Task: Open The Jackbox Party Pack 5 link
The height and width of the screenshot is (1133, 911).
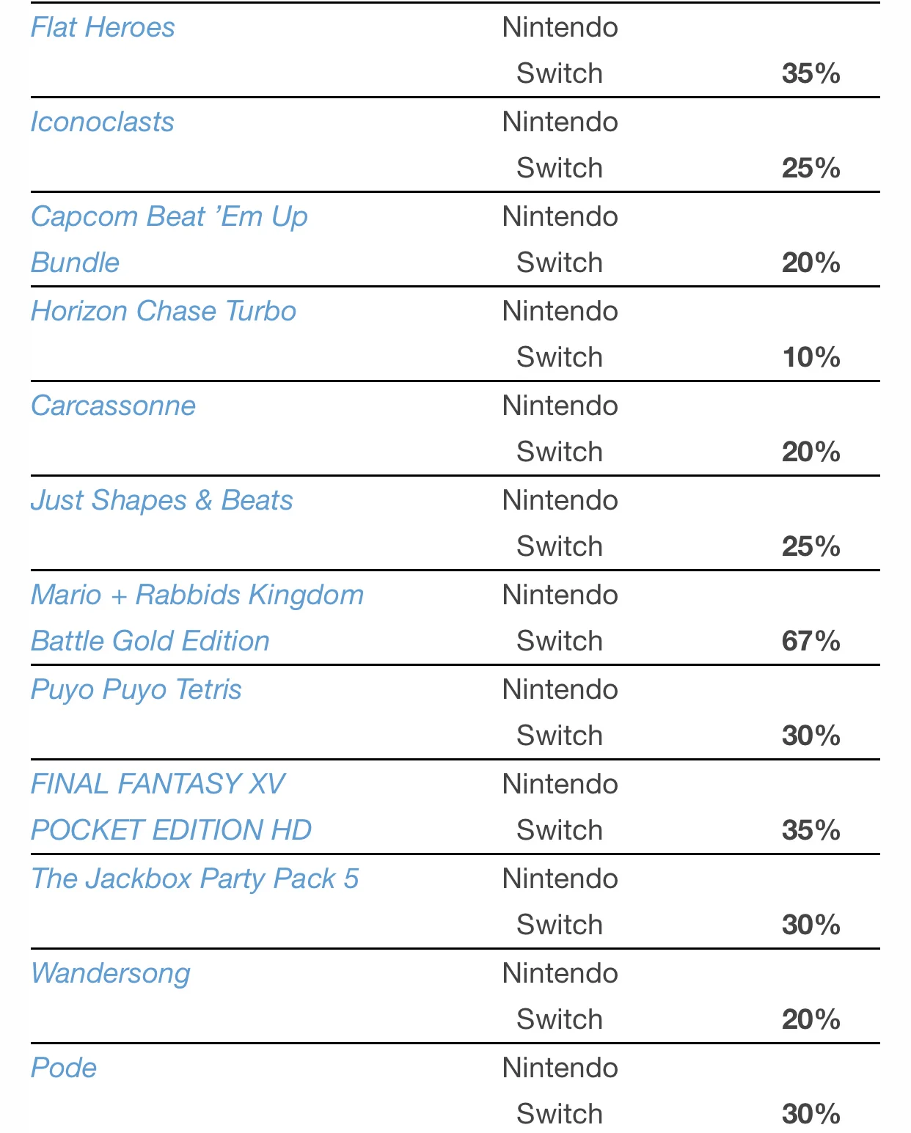Action: 194,879
